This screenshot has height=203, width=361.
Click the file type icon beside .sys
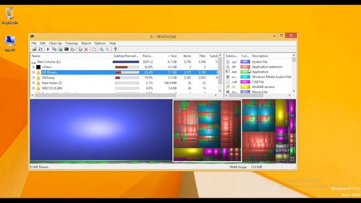click(x=228, y=61)
